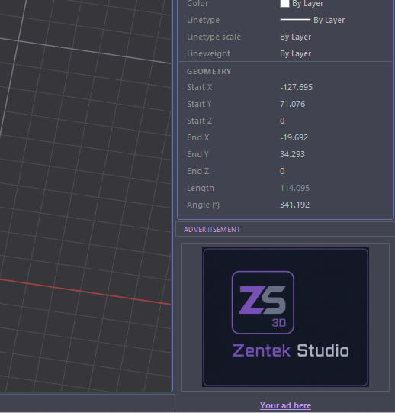Click the Start X value -127.695
Image resolution: width=395 pixels, height=413 pixels.
297,87
